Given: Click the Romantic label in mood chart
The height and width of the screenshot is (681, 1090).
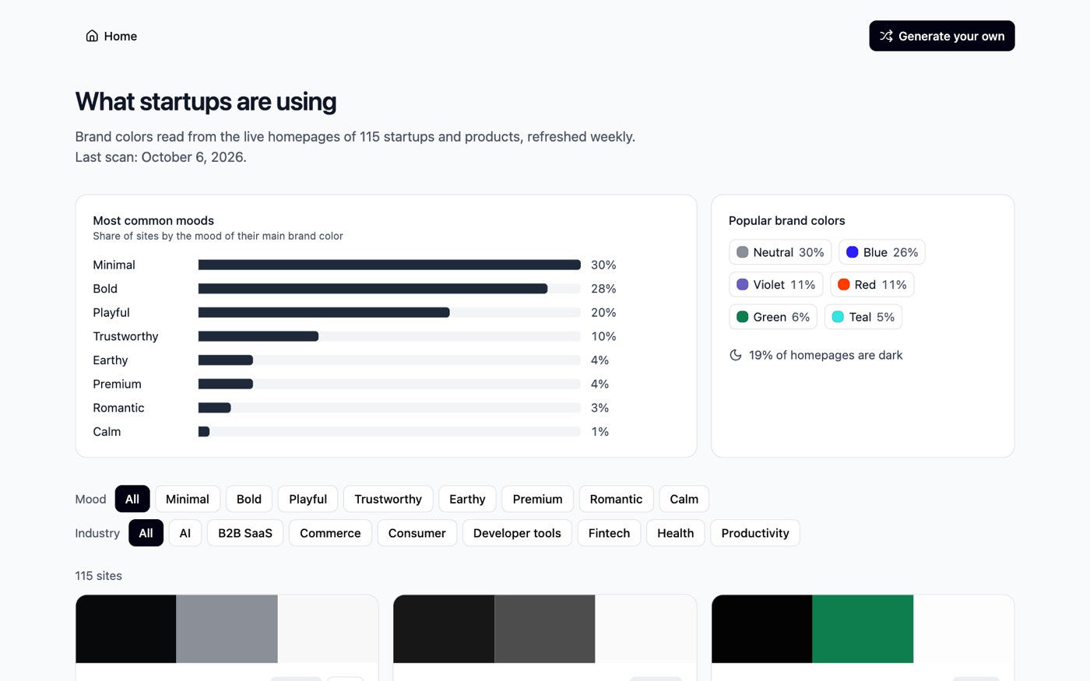Looking at the screenshot, I should pos(118,408).
